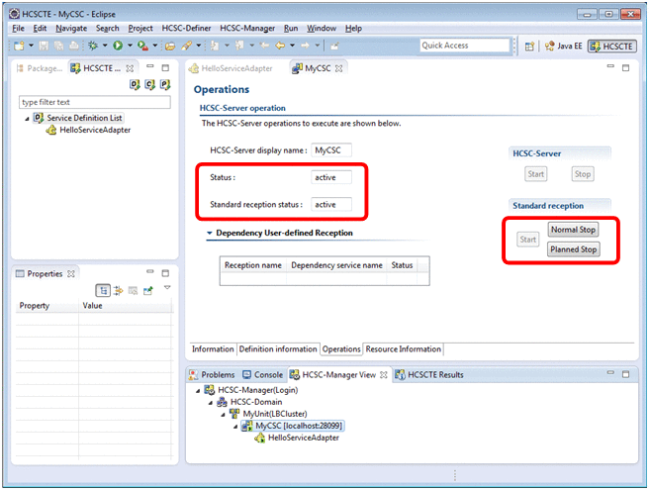The height and width of the screenshot is (491, 650).
Task: Open the HCSC-Manager menu
Action: [x=248, y=29]
